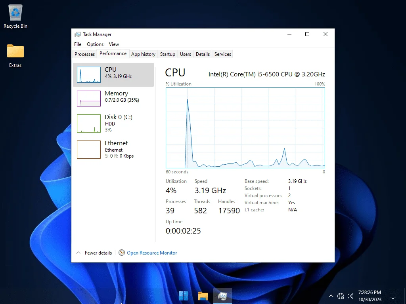Screen dimensions: 406x304
Task: Select the Performance tab
Action: tap(113, 53)
